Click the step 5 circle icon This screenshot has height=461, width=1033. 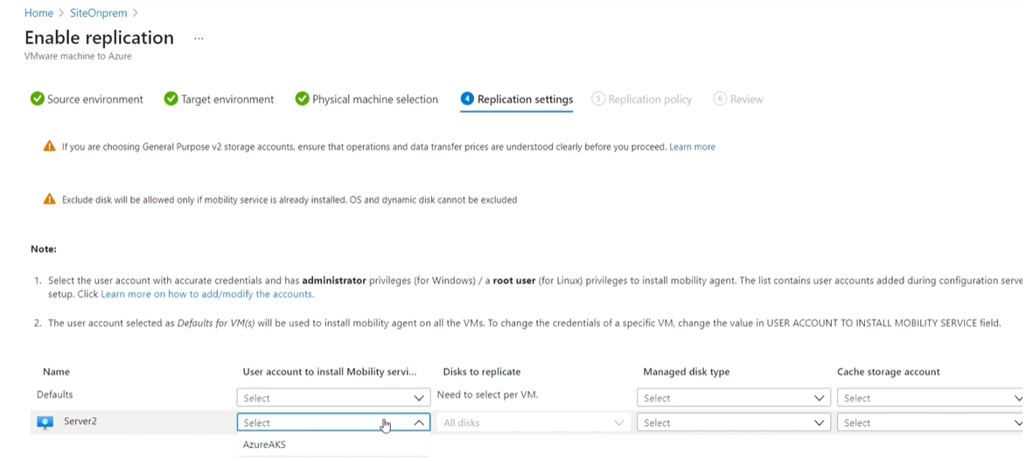(x=598, y=99)
